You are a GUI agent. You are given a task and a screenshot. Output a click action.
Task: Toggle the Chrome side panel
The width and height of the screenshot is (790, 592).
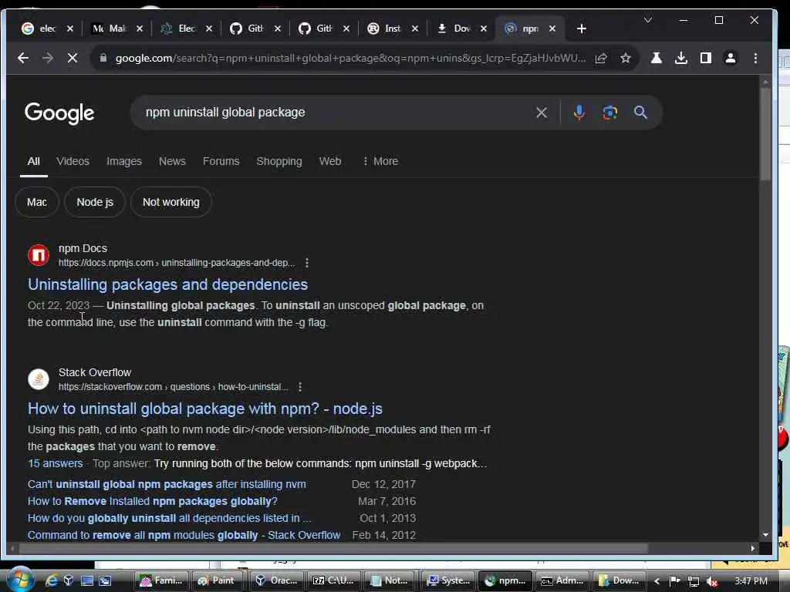point(705,58)
